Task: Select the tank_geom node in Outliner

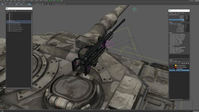Action: point(12,21)
